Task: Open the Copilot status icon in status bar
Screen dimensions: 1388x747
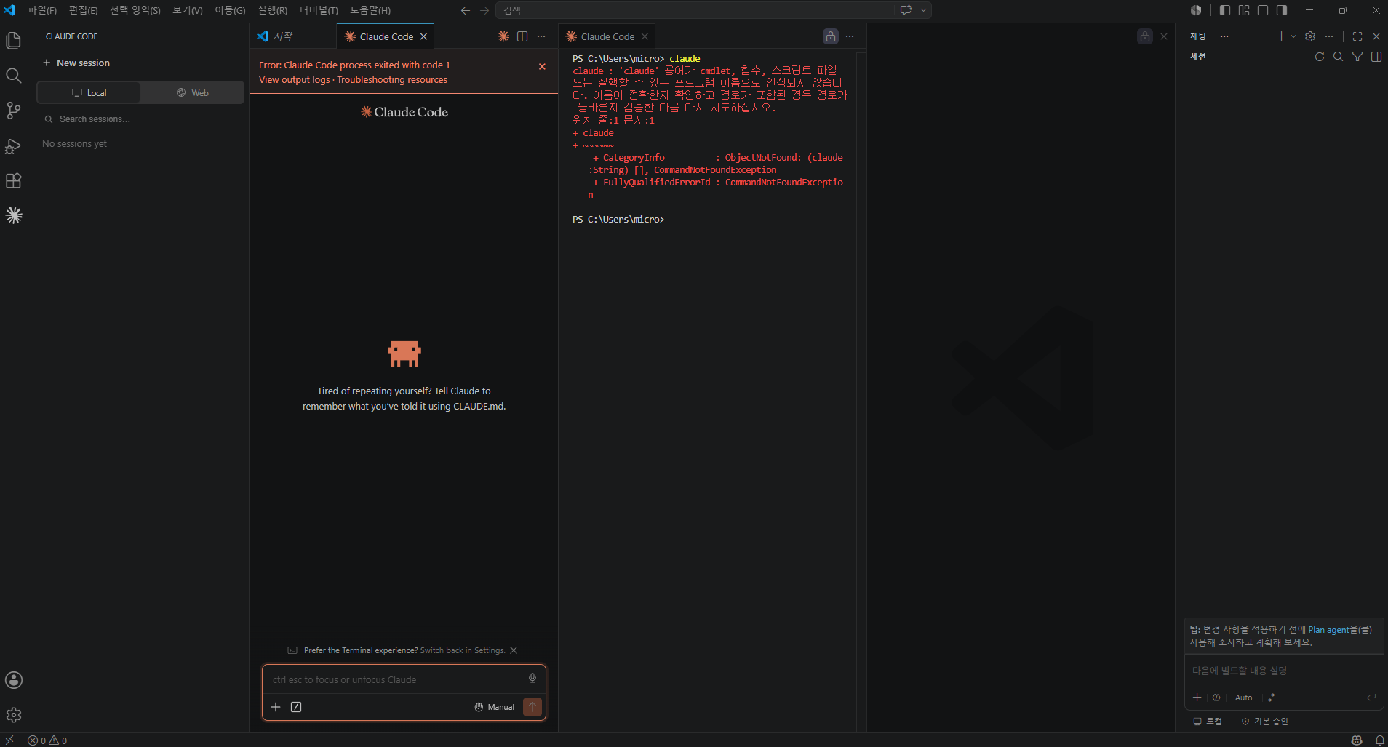Action: tap(1357, 740)
